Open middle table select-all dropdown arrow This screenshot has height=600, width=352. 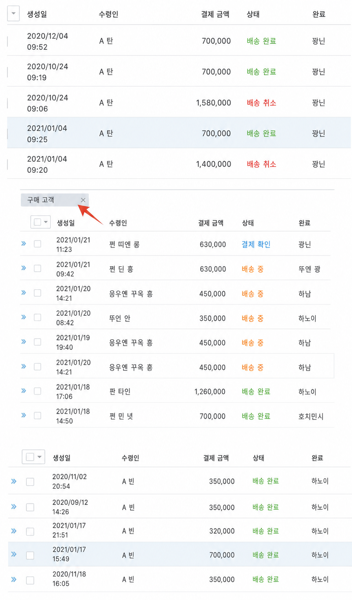(x=46, y=222)
